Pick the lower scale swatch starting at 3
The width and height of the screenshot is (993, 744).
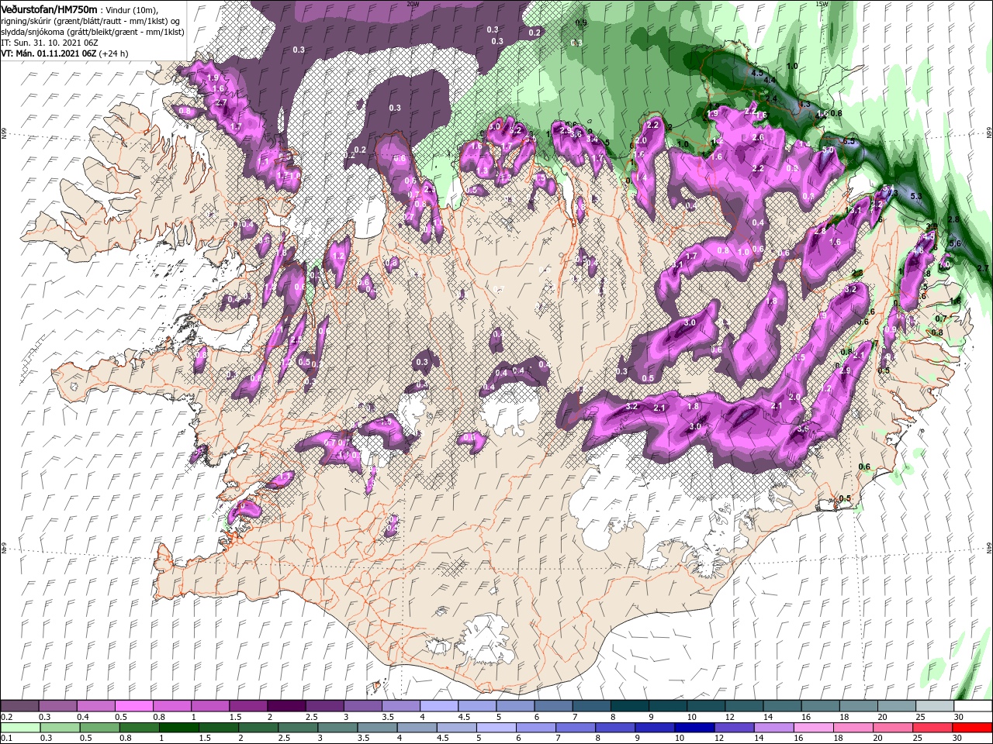(337, 727)
